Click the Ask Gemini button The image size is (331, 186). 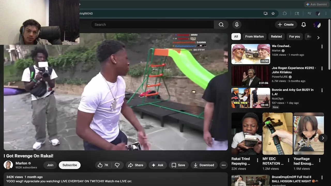pos(316,4)
